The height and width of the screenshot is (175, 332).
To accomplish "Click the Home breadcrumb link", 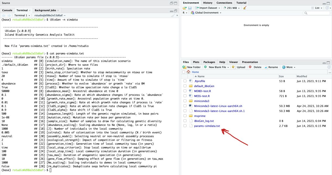I will click(x=195, y=72).
